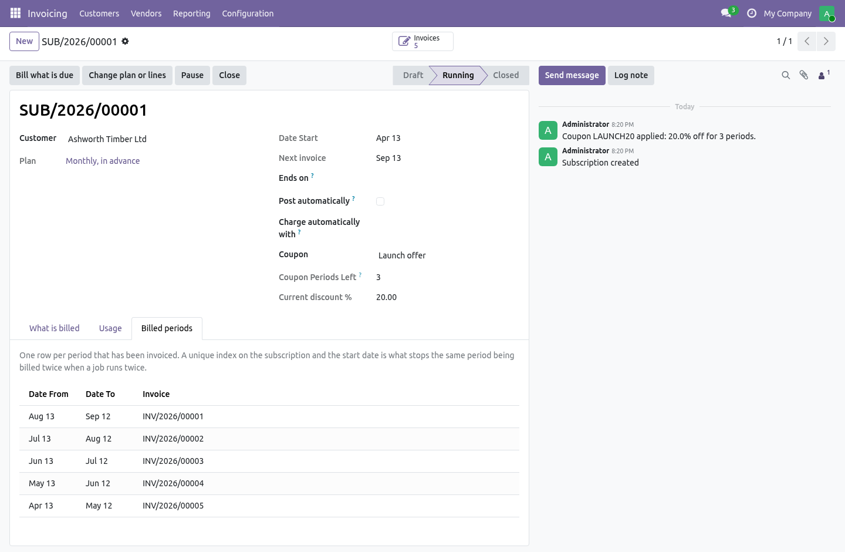Search messages in chatter magnifier icon
845x552 pixels.
coord(786,75)
